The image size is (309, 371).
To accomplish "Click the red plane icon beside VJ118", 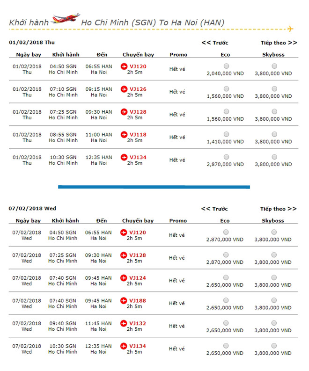I will [x=124, y=135].
